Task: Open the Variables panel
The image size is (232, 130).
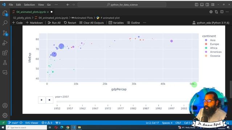Action: tap(116, 23)
